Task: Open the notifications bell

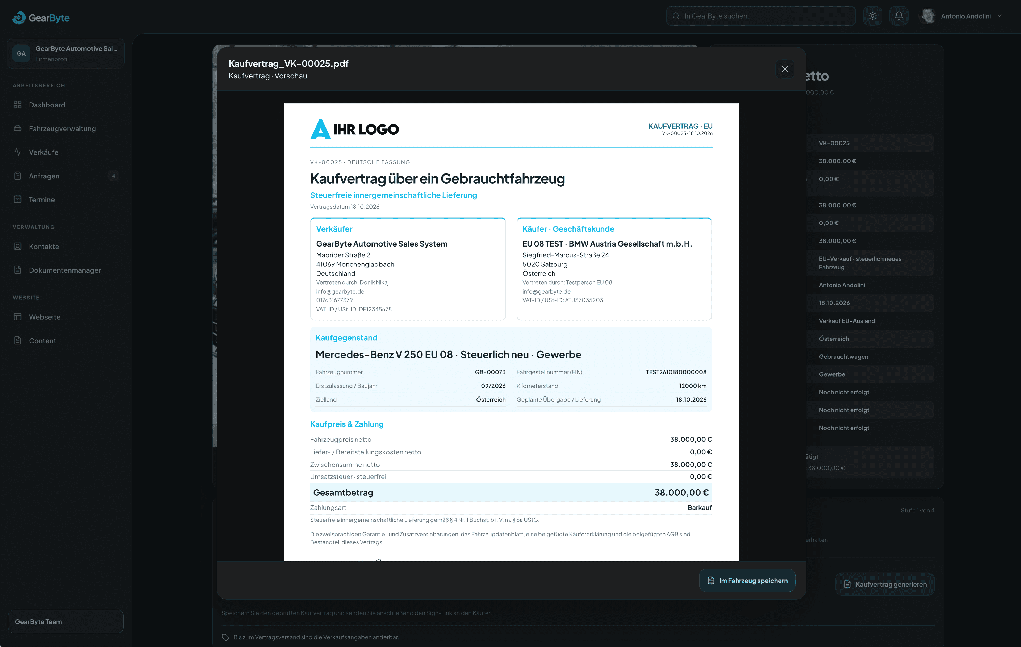Action: click(x=898, y=16)
